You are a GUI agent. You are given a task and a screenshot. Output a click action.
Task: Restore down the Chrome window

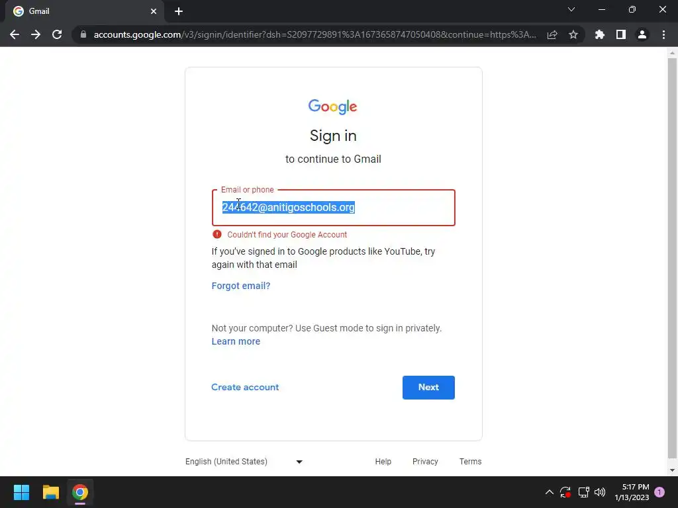point(632,9)
